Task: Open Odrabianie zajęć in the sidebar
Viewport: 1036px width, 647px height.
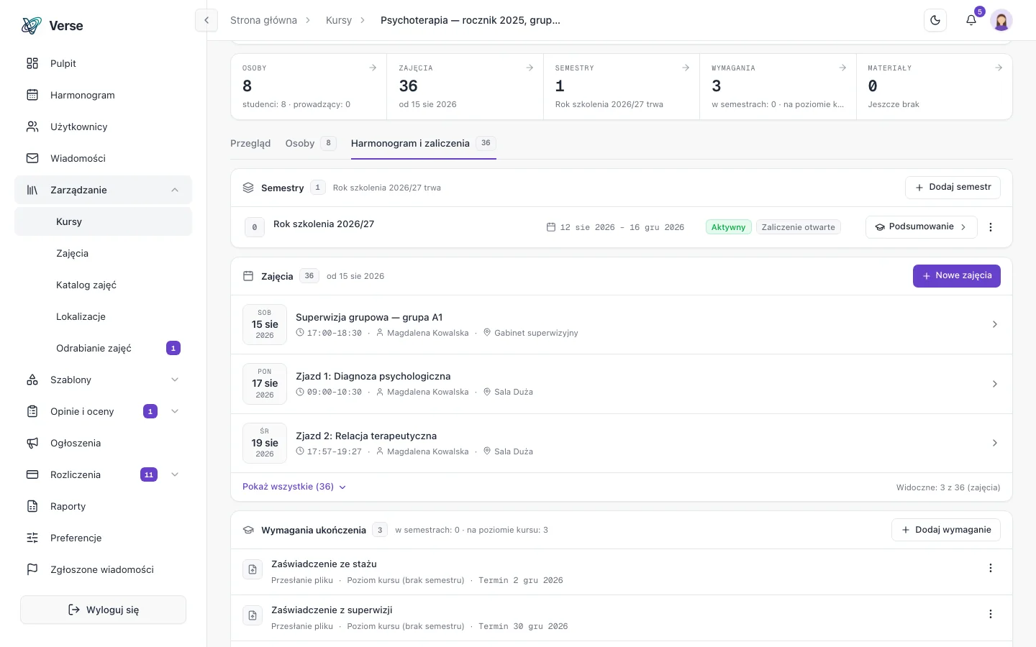Action: coord(104,348)
